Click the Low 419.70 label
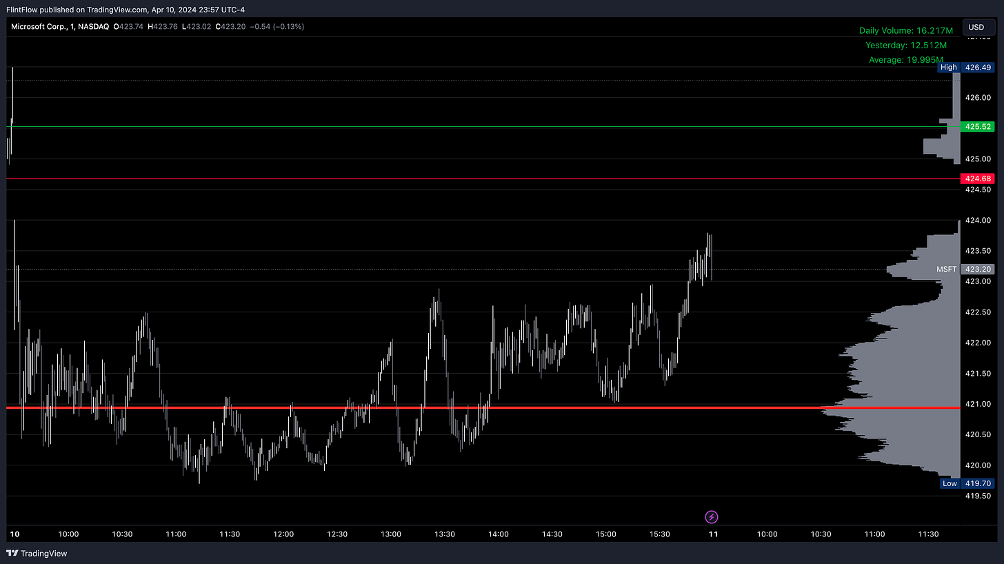Viewport: 1004px width, 564px height. 968,483
